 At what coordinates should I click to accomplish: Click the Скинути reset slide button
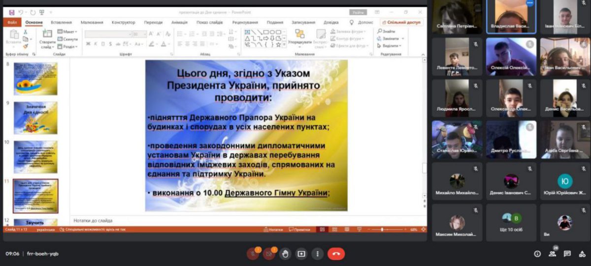68,39
